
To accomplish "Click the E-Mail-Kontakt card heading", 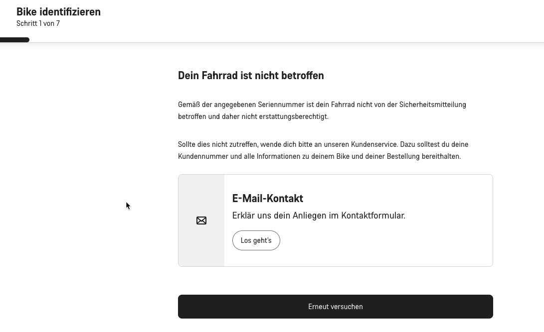I will [267, 199].
